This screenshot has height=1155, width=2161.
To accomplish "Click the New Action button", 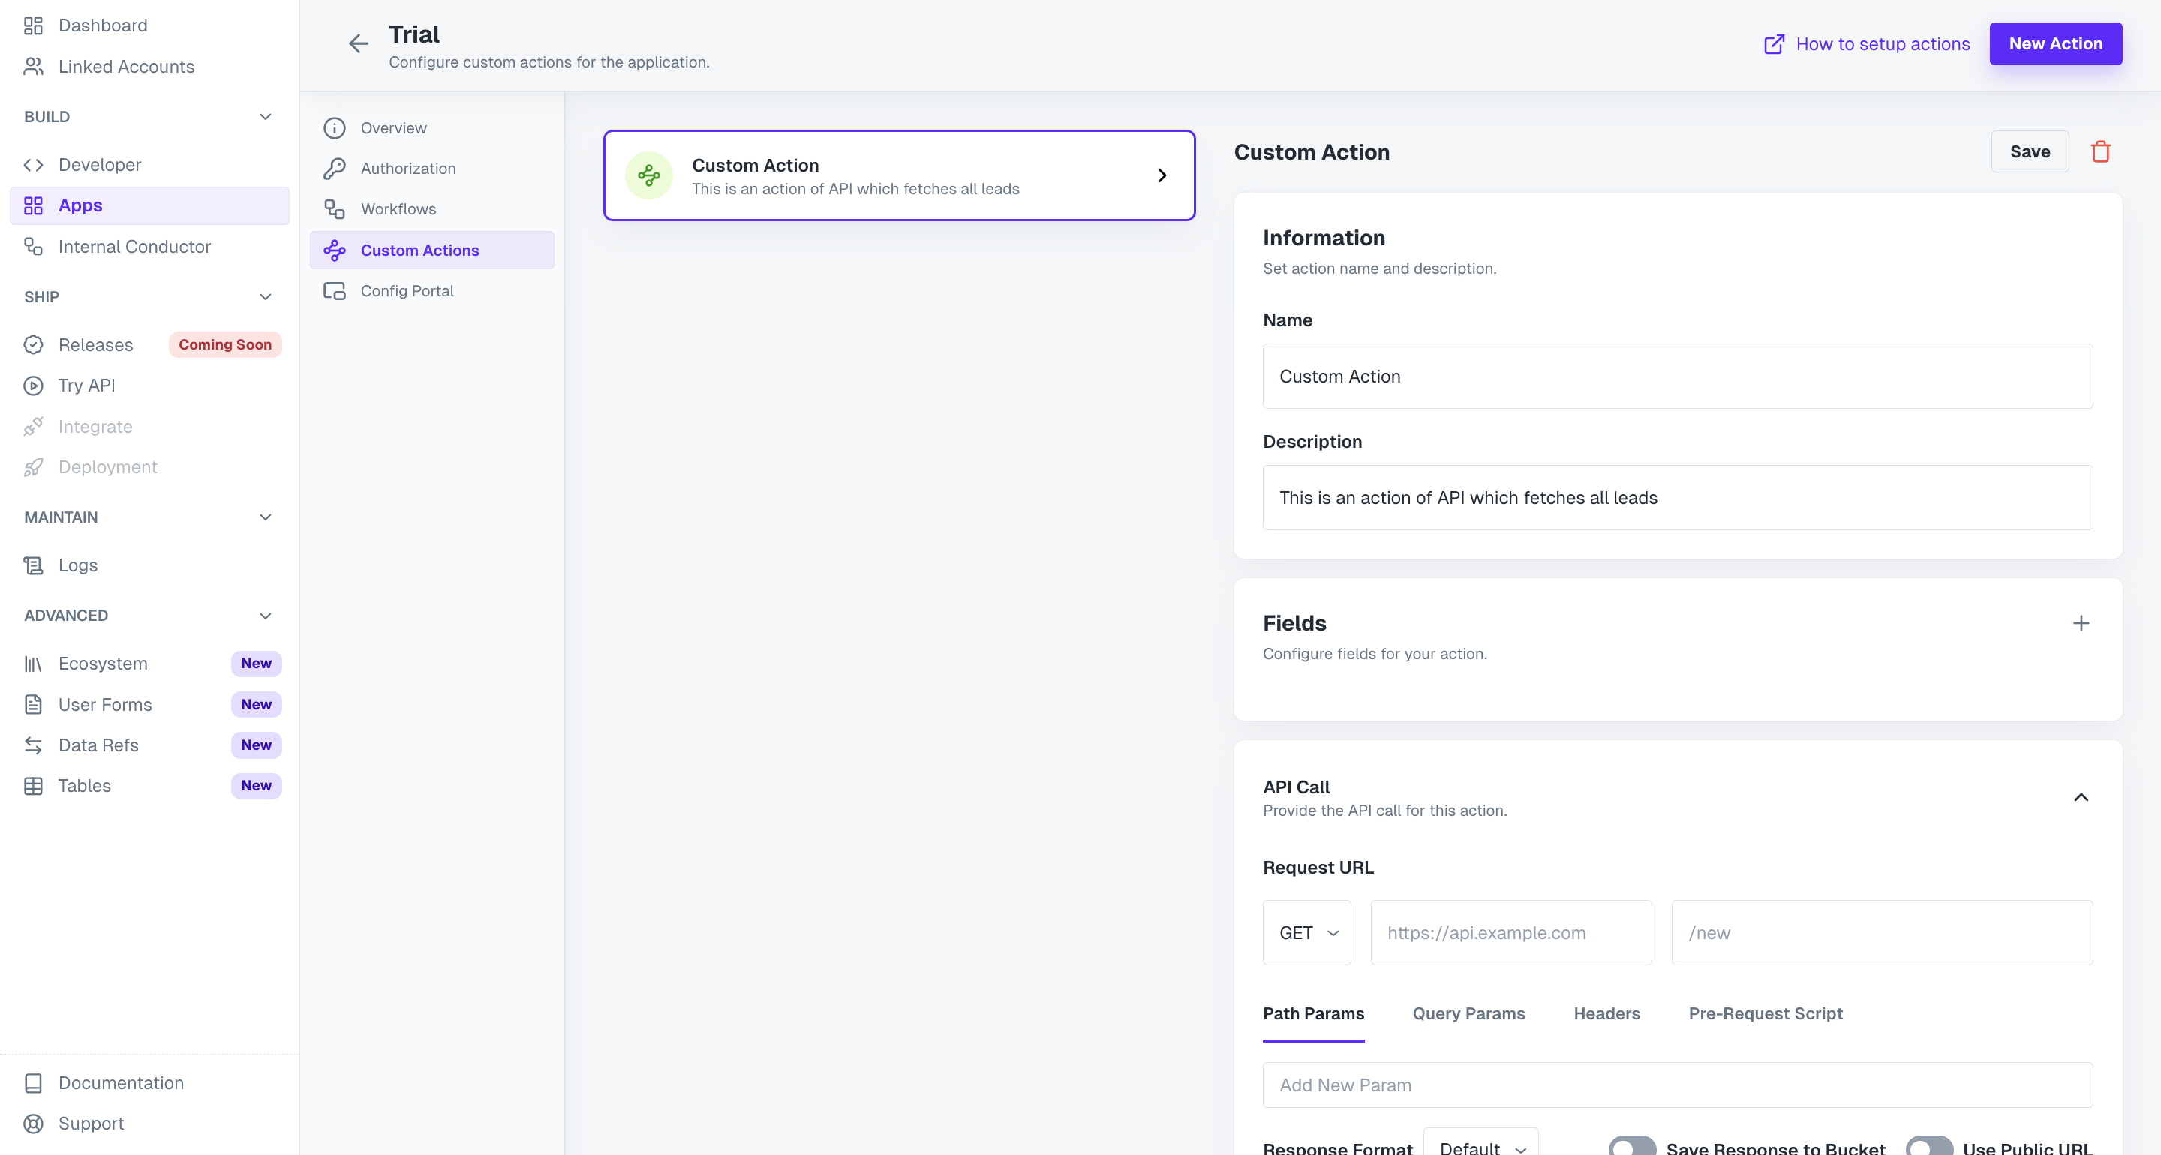I will [x=2056, y=43].
